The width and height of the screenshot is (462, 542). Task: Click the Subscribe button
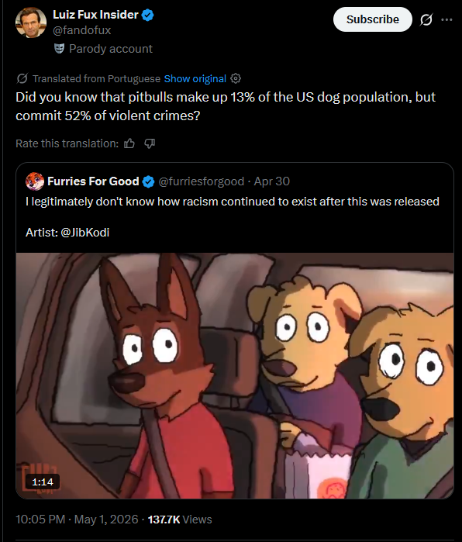pyautogui.click(x=373, y=19)
